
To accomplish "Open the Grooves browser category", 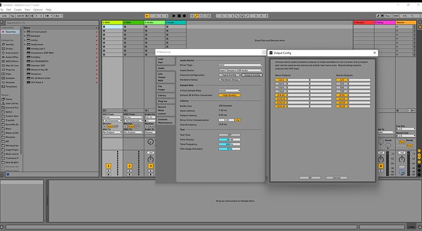I will click(x=10, y=82).
